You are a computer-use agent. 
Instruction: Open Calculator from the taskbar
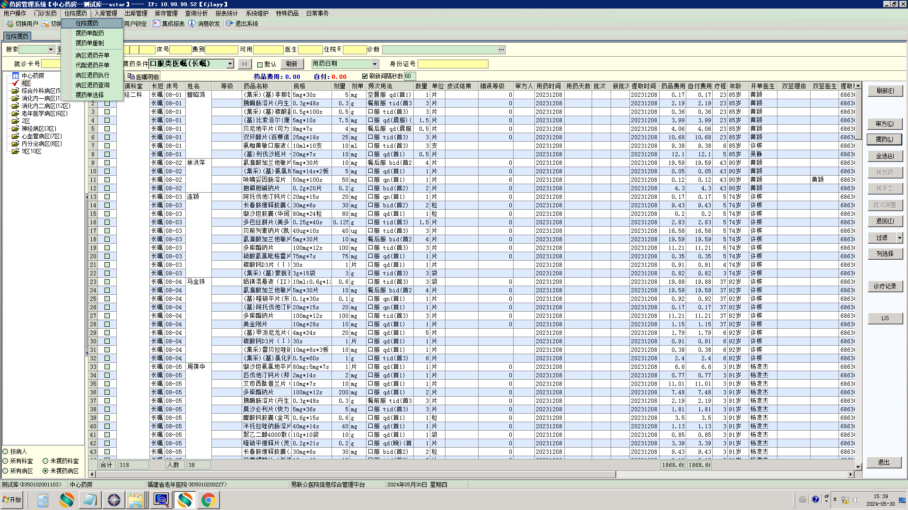[x=43, y=500]
